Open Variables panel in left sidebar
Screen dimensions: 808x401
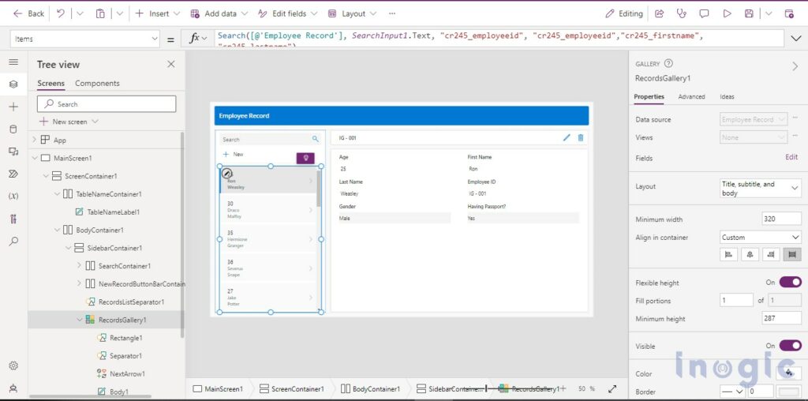[x=13, y=196]
